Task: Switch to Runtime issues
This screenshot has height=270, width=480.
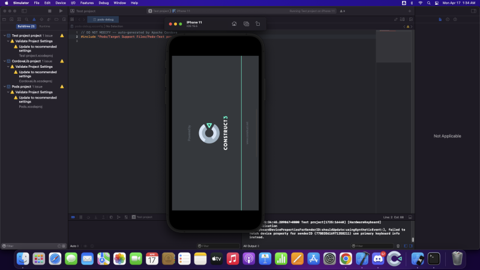Action: [44, 26]
